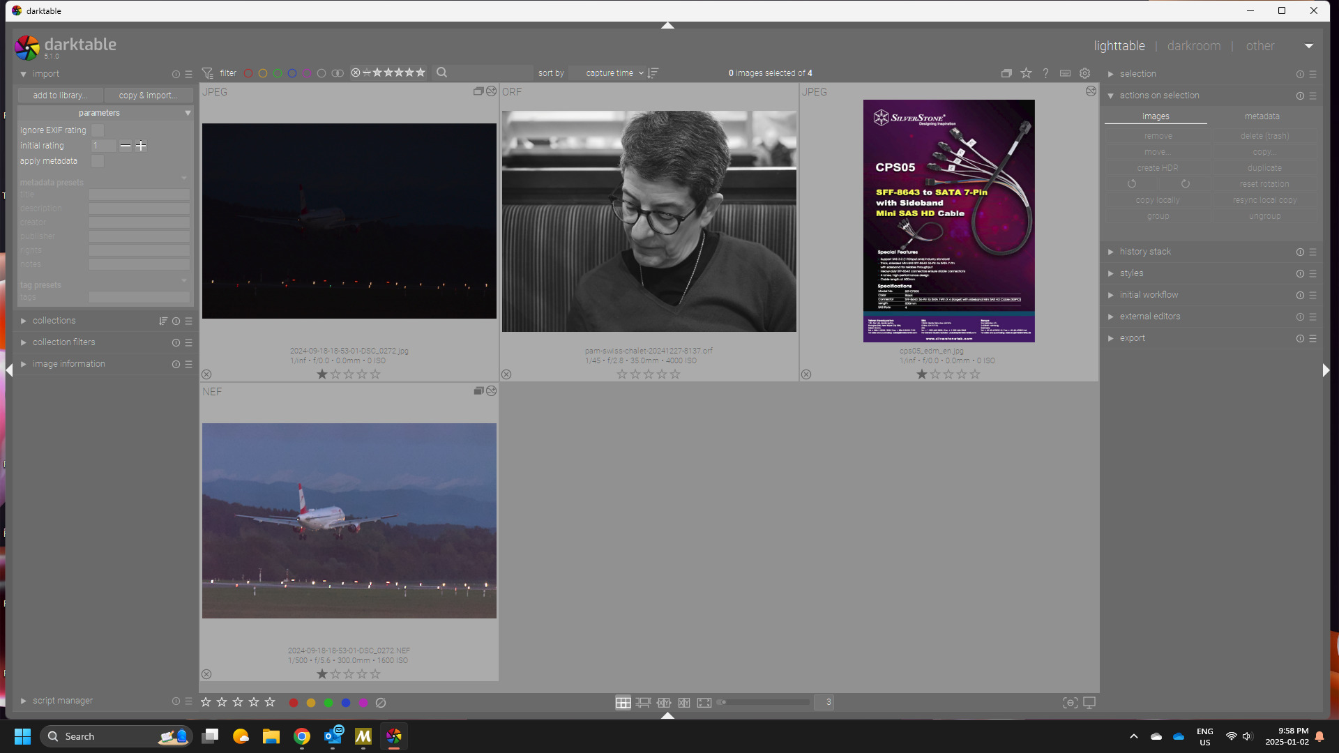
Task: Open global preferences gear icon
Action: tap(1084, 73)
